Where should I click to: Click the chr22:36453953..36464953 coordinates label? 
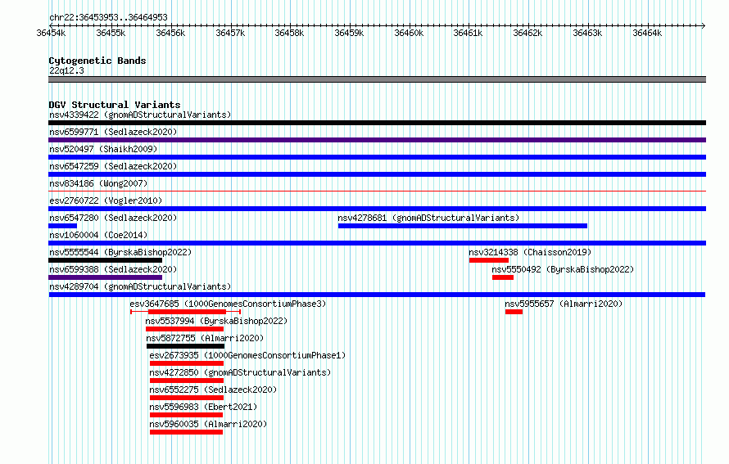click(108, 17)
